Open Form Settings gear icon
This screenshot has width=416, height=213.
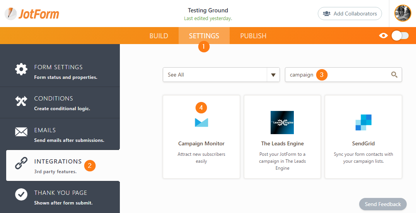[x=21, y=70]
